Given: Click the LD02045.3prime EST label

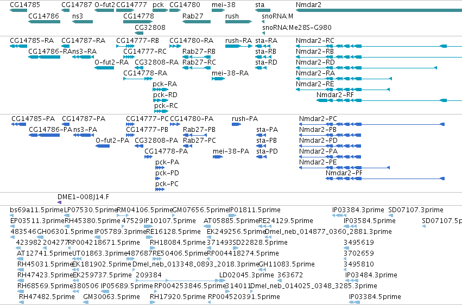Looking at the screenshot, I should pos(246,276).
